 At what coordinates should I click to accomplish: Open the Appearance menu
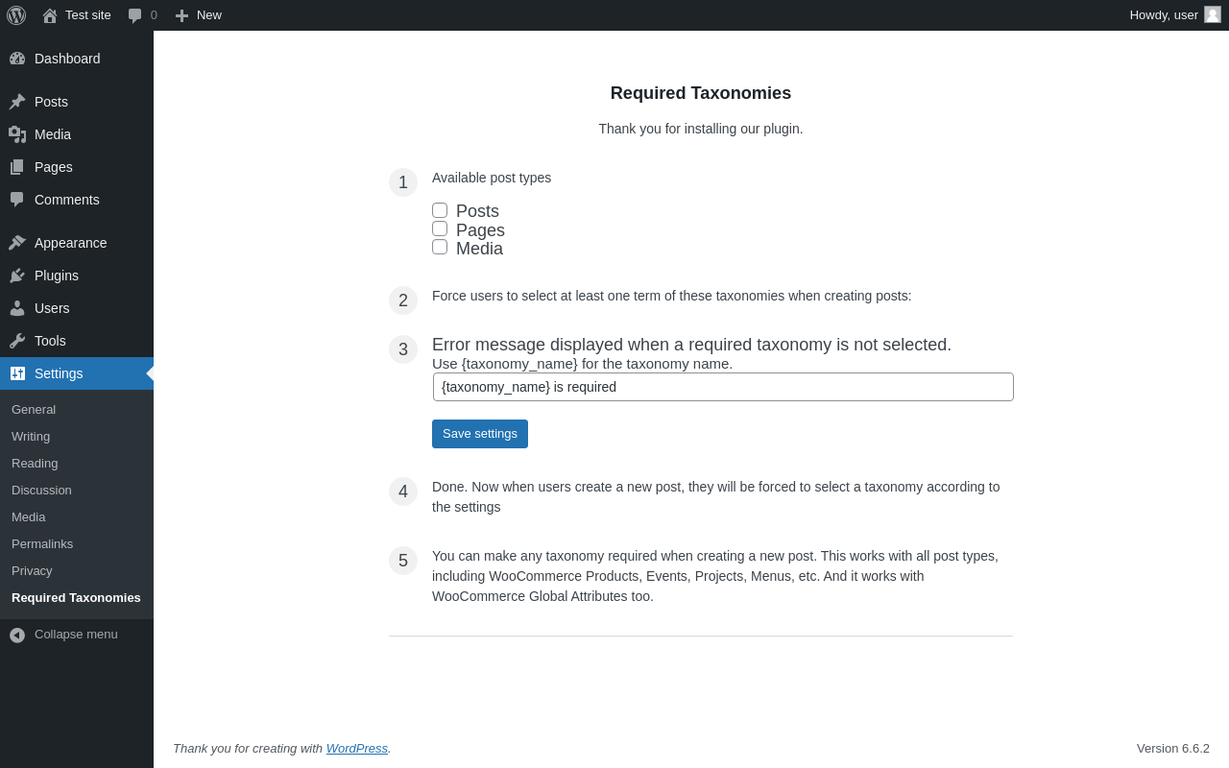point(77,243)
